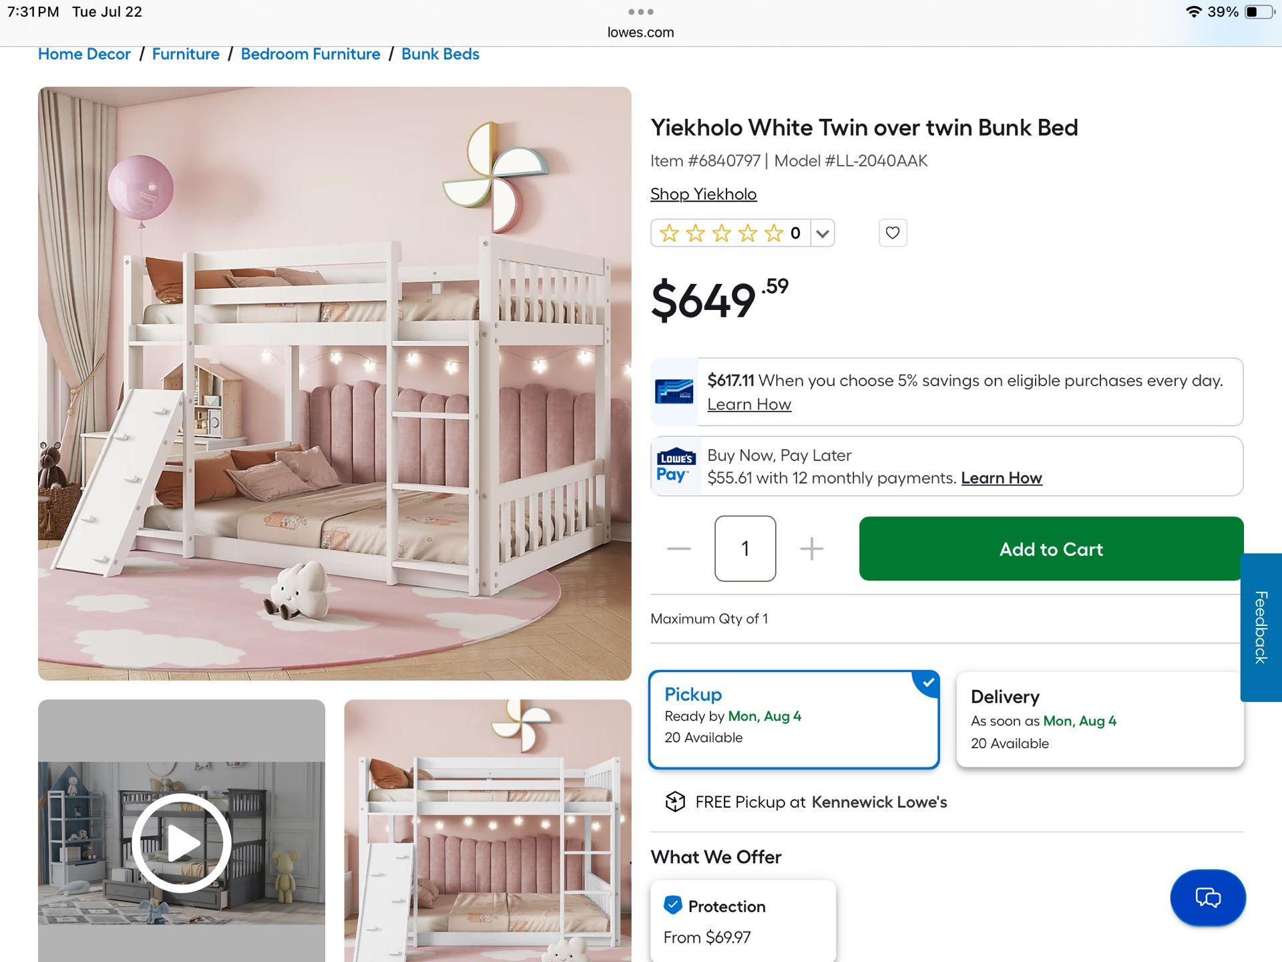Click the quantity input field

744,548
